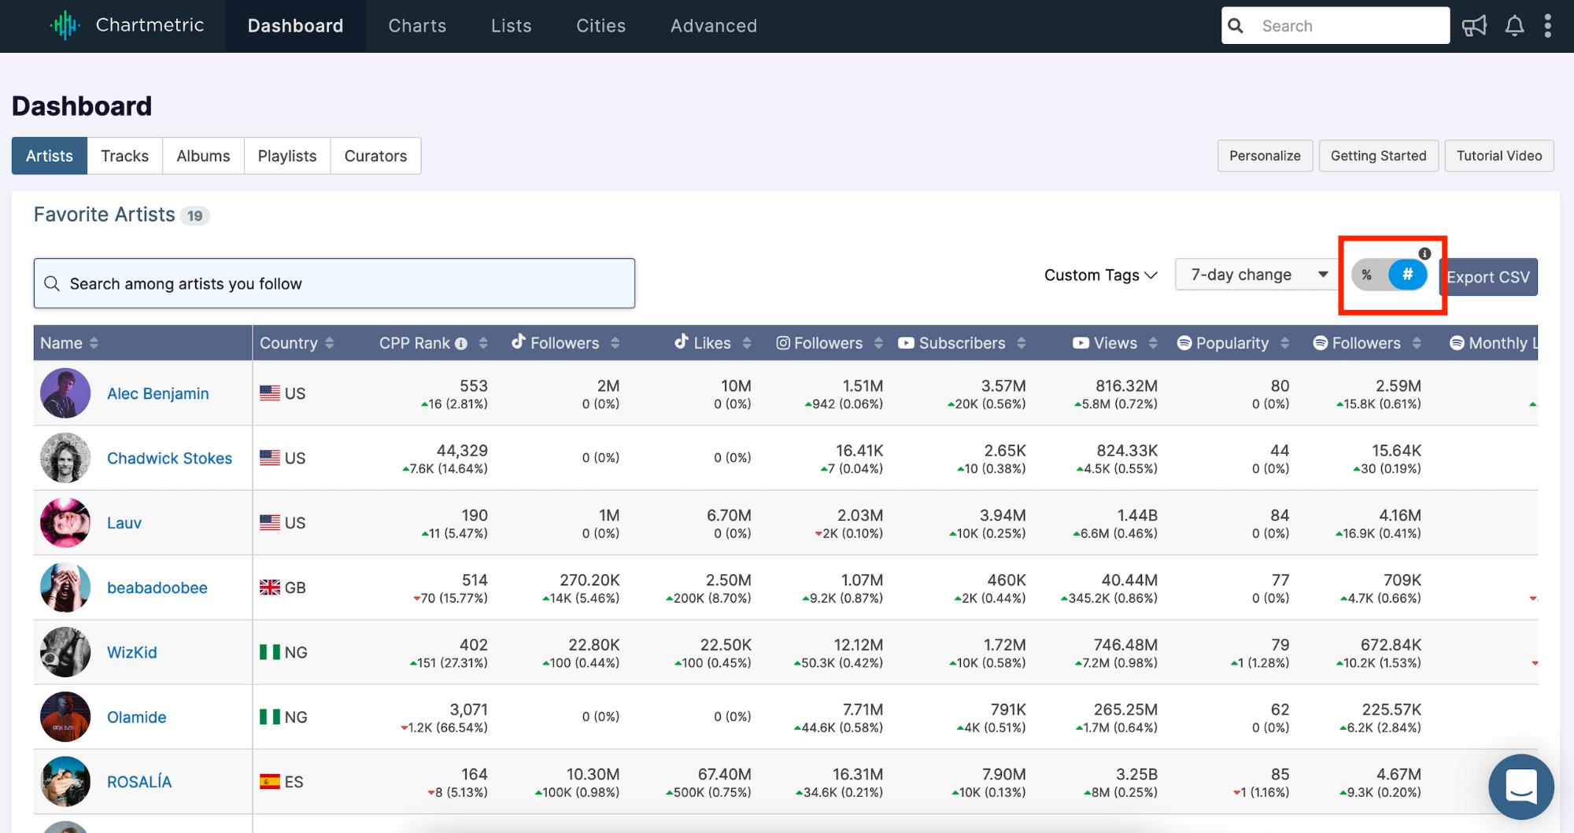Click the search among artists field
Viewport: 1574px width, 833px height.
[334, 283]
